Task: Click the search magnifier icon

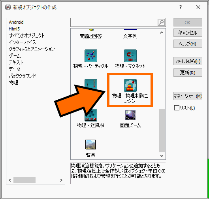Action: pos(161,22)
